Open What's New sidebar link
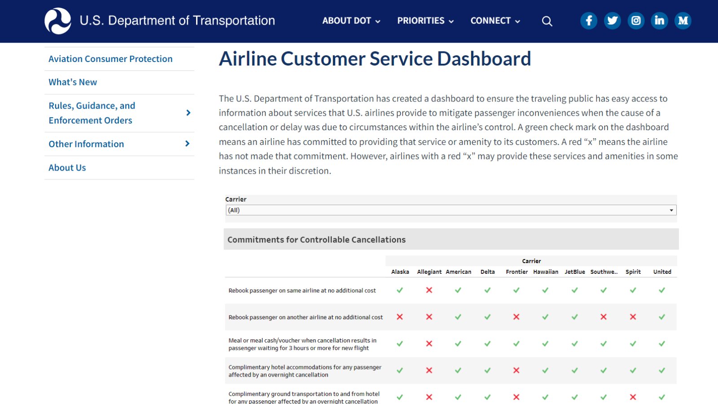Image resolution: width=718 pixels, height=404 pixels. pyautogui.click(x=73, y=82)
